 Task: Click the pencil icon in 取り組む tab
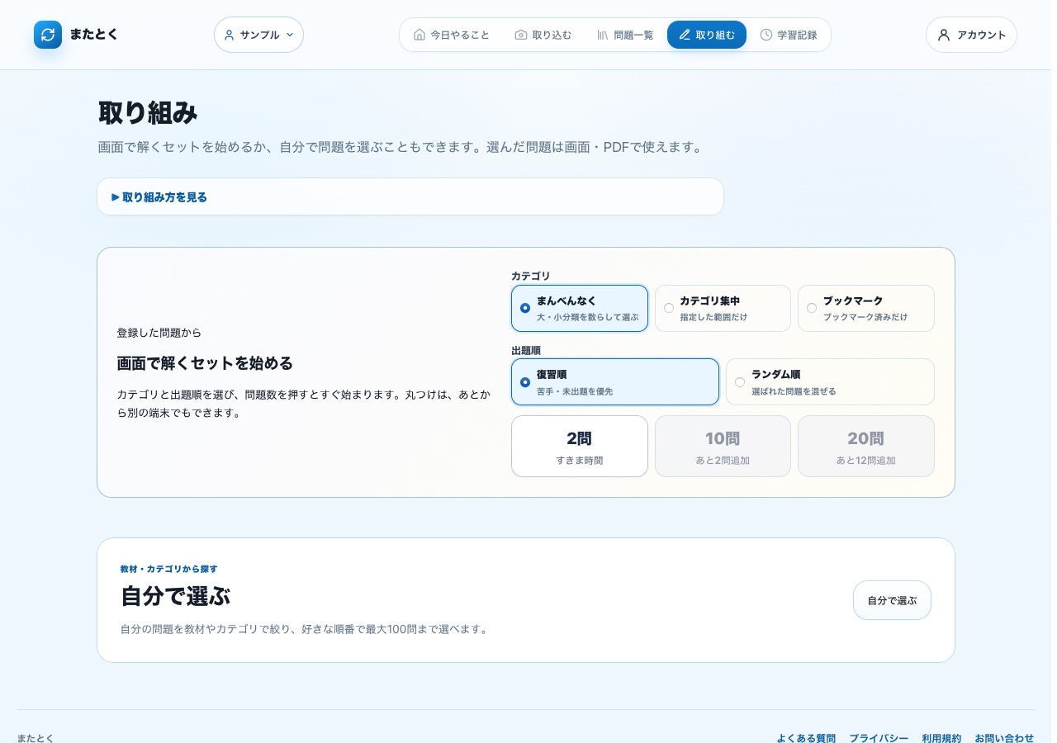[685, 35]
